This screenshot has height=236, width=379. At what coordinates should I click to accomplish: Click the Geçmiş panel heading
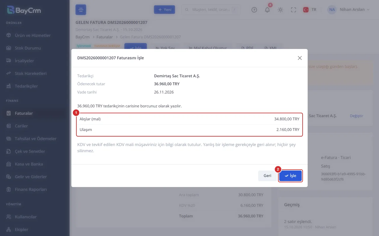[x=292, y=205]
